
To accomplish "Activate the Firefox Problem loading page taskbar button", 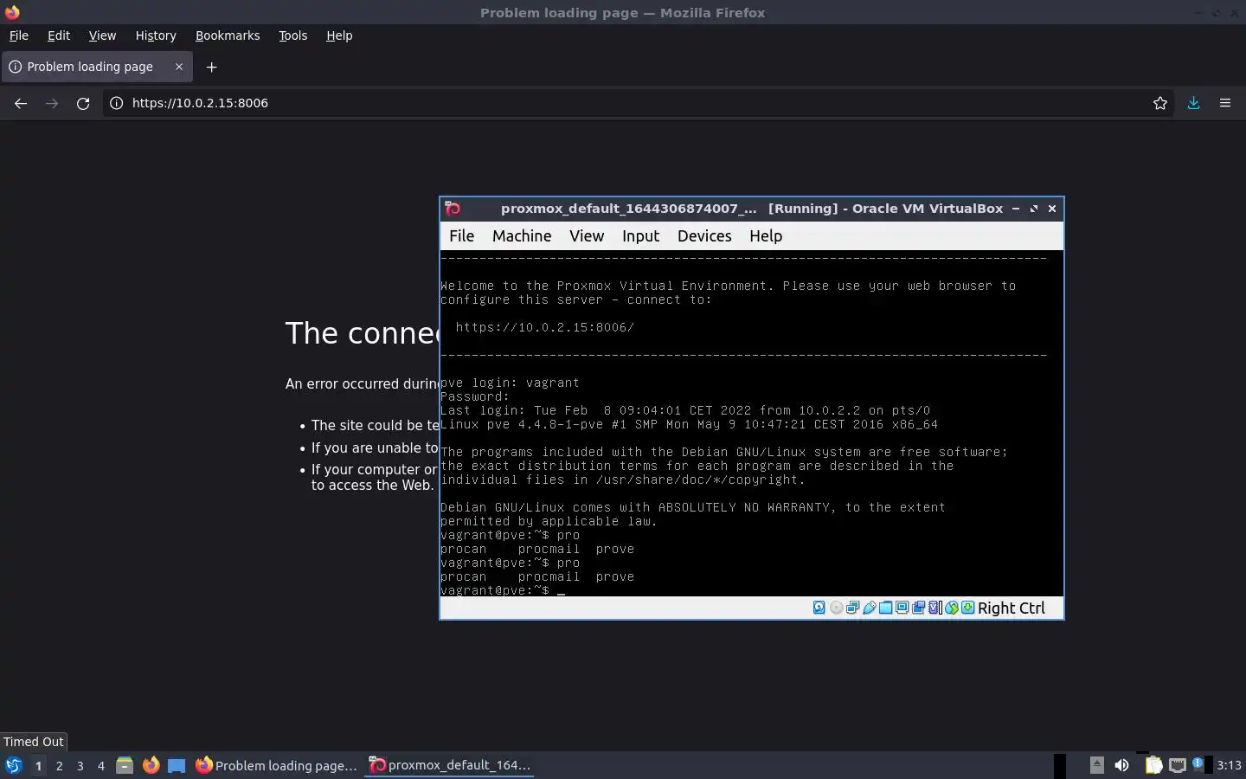I will pyautogui.click(x=277, y=765).
